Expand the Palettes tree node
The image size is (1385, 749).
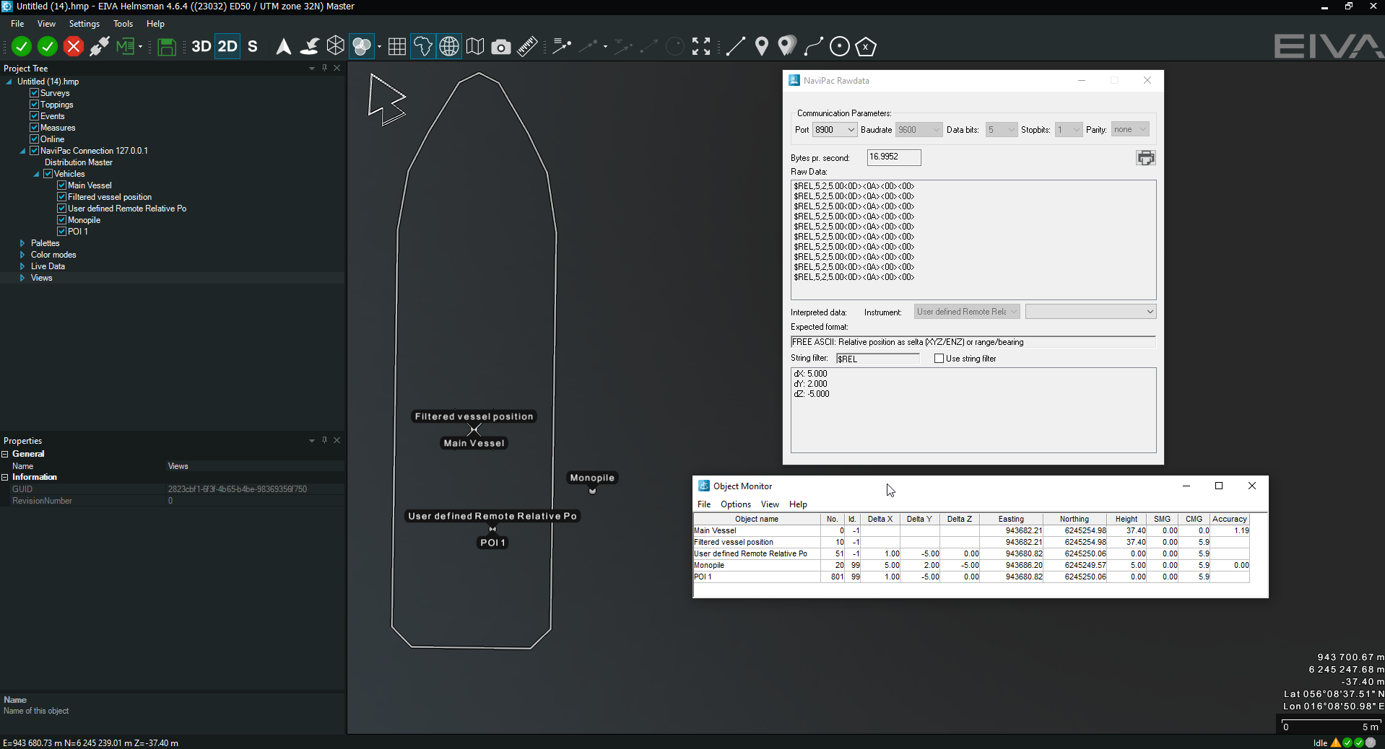coord(22,243)
